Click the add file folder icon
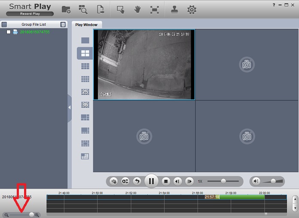 click(x=66, y=9)
